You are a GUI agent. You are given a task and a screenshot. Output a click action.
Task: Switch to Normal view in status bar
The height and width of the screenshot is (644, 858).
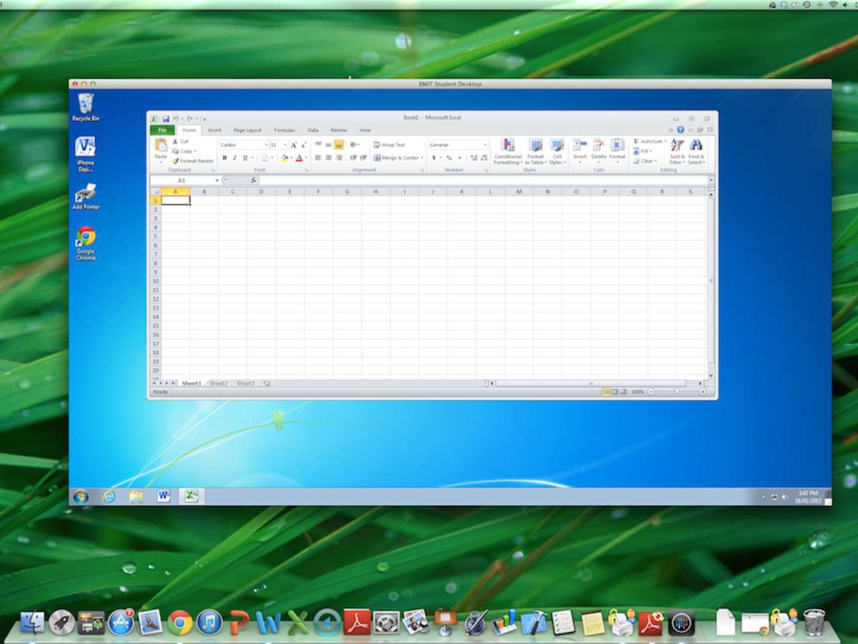[x=606, y=392]
